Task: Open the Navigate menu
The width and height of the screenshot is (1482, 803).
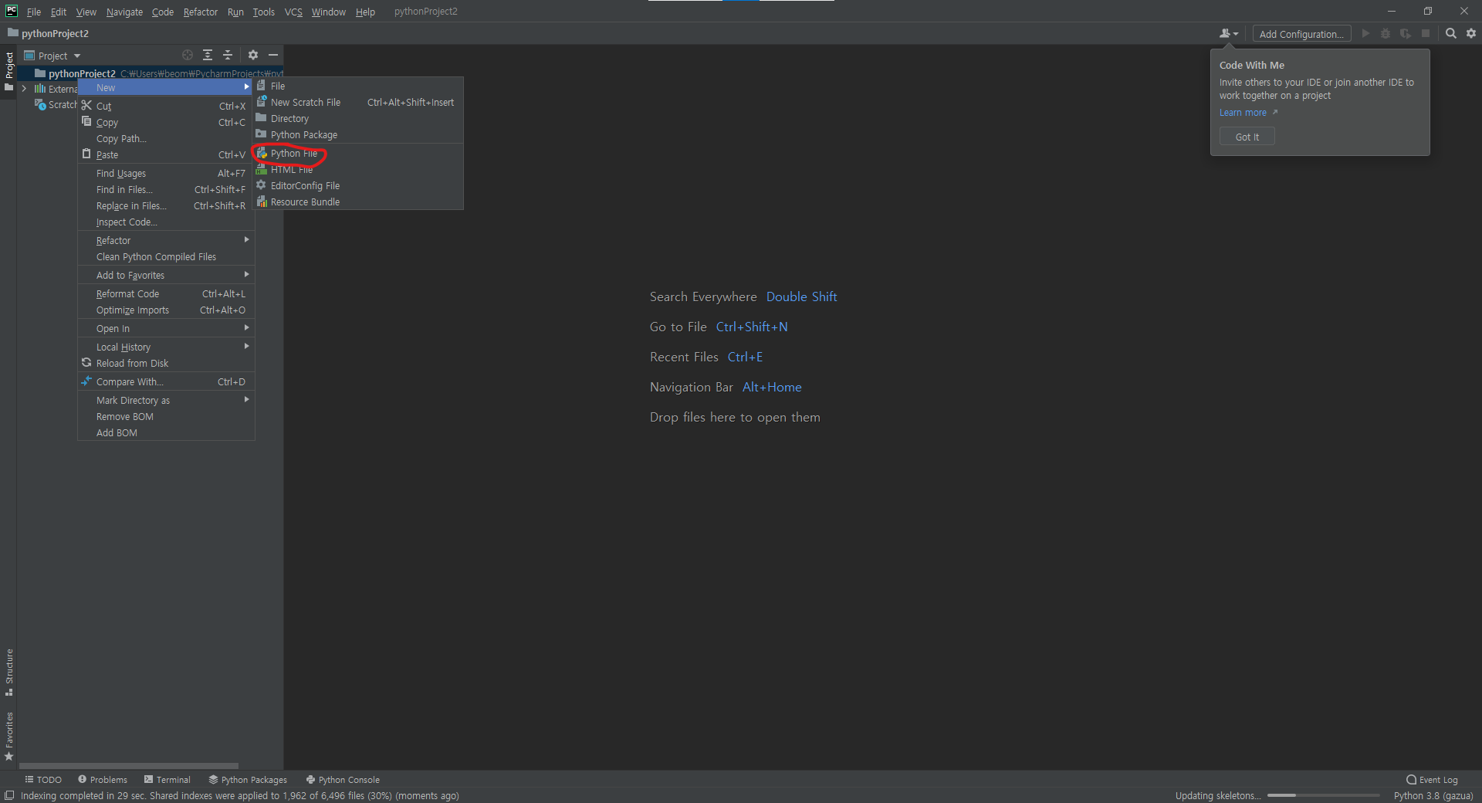Action: coord(124,12)
